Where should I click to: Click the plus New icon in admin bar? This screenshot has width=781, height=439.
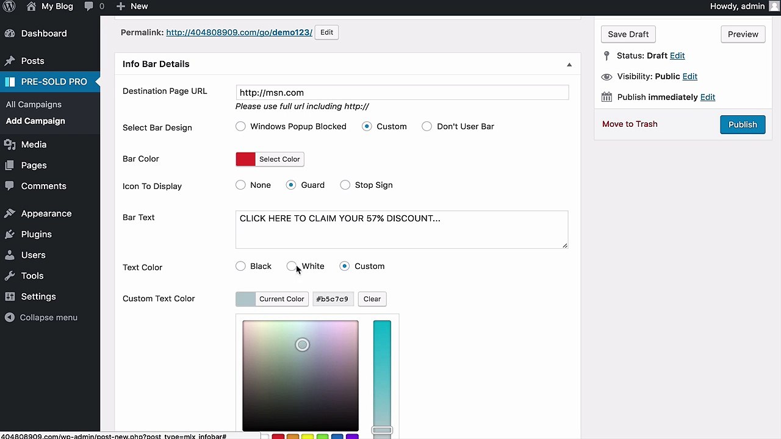120,6
